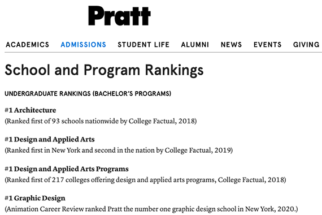Click the Pratt logo
Viewport: 322px width, 215px height.
click(119, 16)
